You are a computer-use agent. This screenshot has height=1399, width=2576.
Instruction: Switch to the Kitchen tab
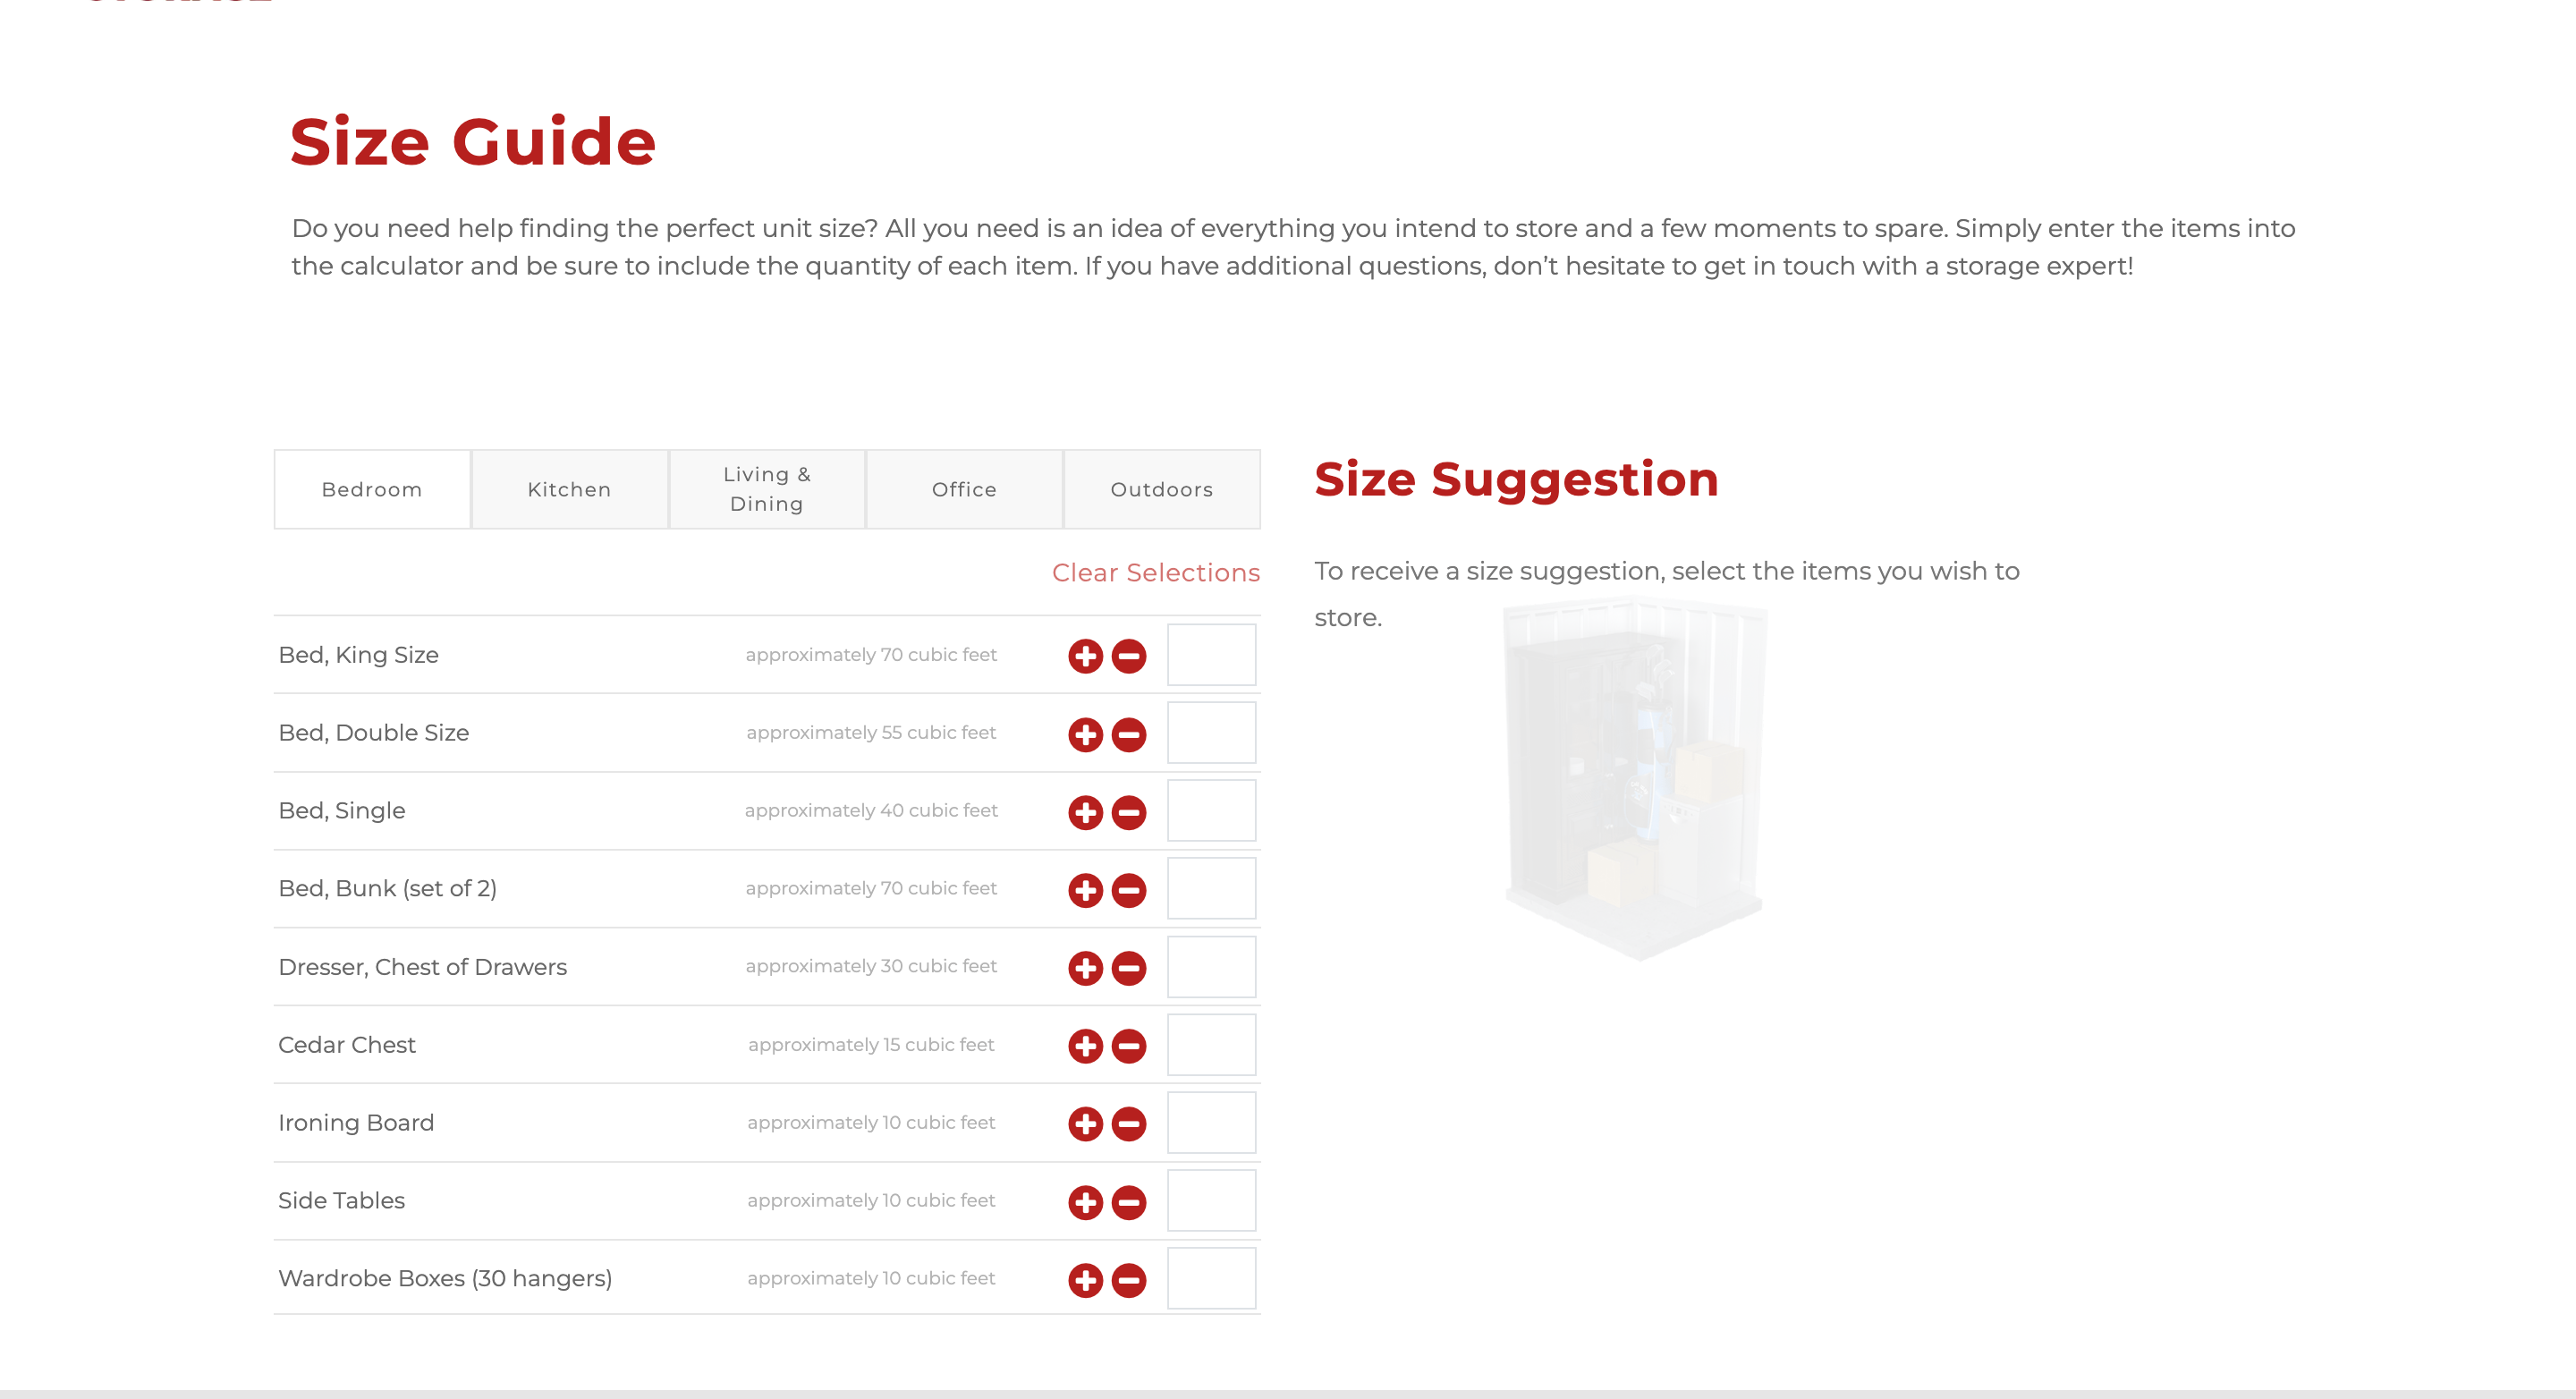(569, 489)
